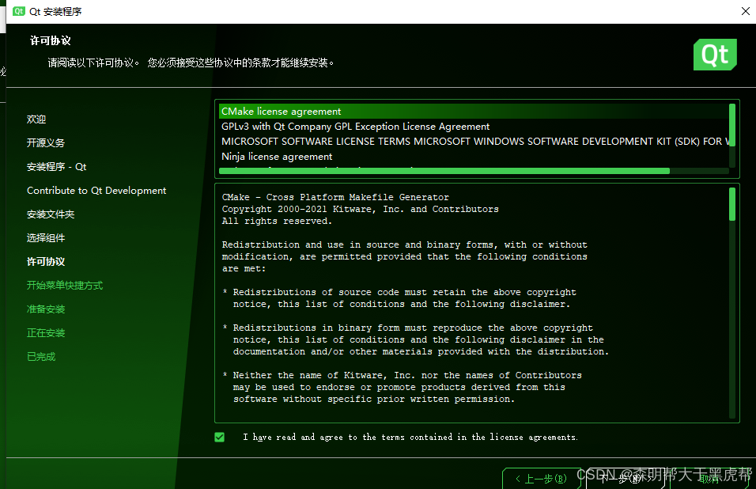Viewport: 756px width, 489px height.
Task: Go to the 欢迎 step in sidebar
Action: tap(36, 119)
